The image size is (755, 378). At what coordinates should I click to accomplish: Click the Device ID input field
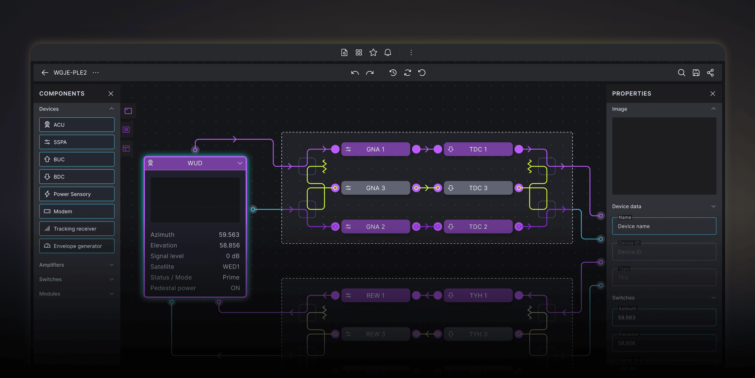point(664,252)
